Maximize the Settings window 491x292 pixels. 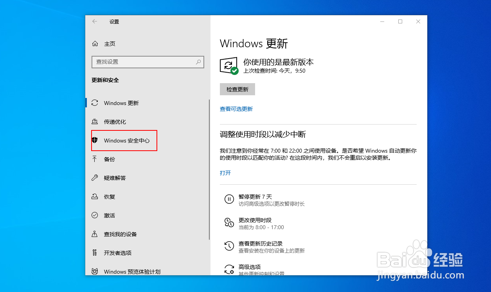click(400, 21)
